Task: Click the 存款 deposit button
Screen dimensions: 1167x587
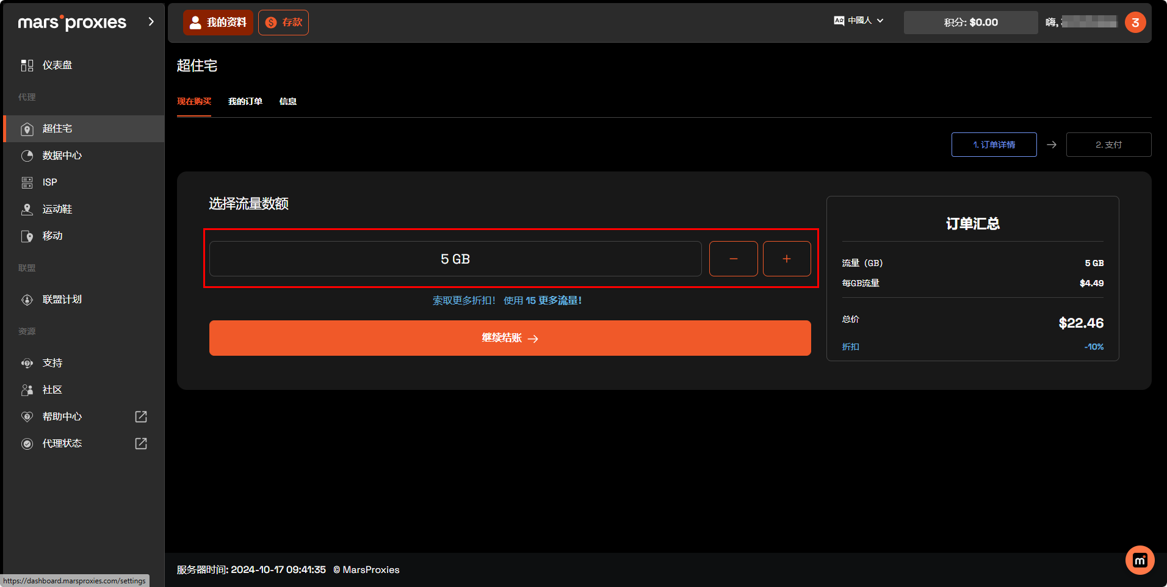Action: pos(283,23)
